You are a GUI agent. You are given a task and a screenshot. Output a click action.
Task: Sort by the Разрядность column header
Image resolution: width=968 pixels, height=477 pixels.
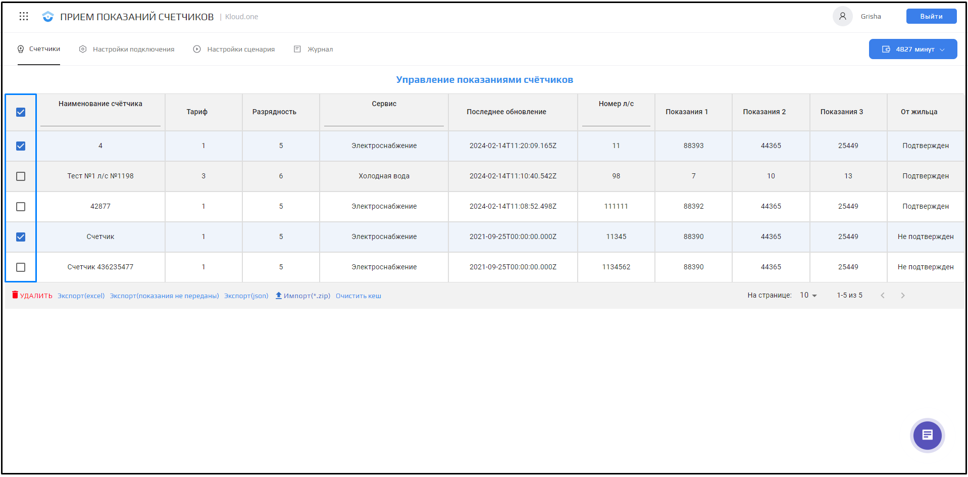coord(274,112)
